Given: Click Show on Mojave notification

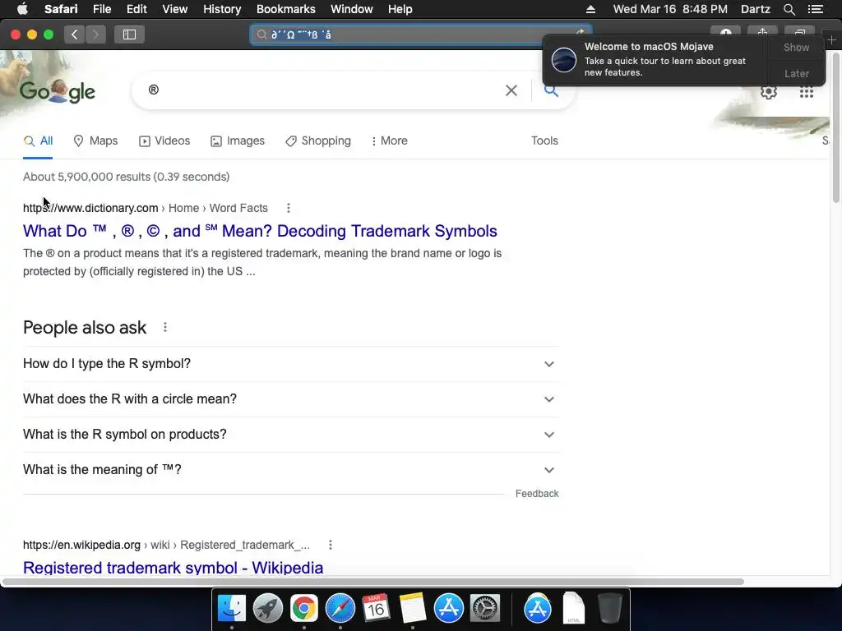Looking at the screenshot, I should click(x=796, y=48).
